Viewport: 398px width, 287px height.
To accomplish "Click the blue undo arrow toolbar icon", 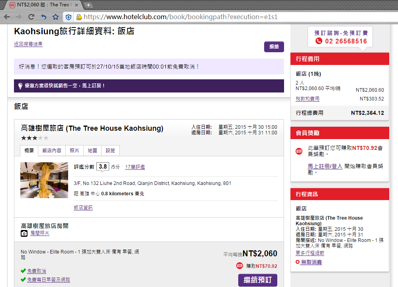I will click(44, 17).
